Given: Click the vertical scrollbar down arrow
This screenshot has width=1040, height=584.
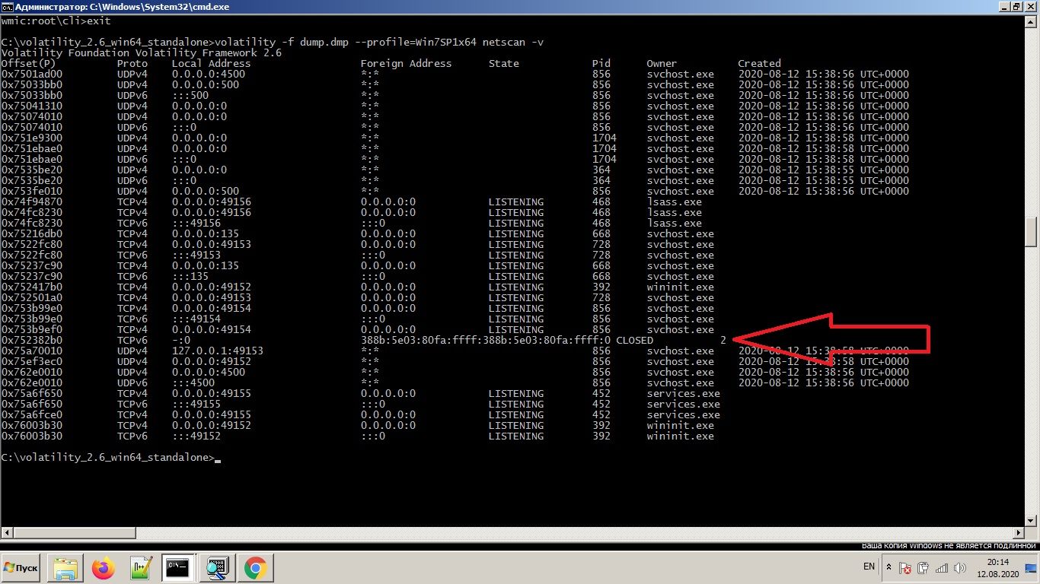Looking at the screenshot, I should (1032, 519).
